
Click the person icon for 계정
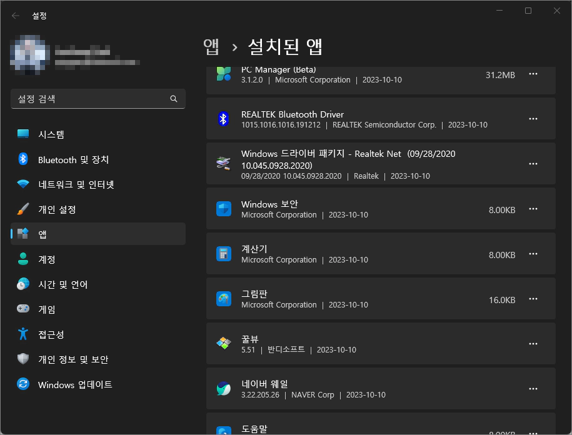pyautogui.click(x=23, y=259)
